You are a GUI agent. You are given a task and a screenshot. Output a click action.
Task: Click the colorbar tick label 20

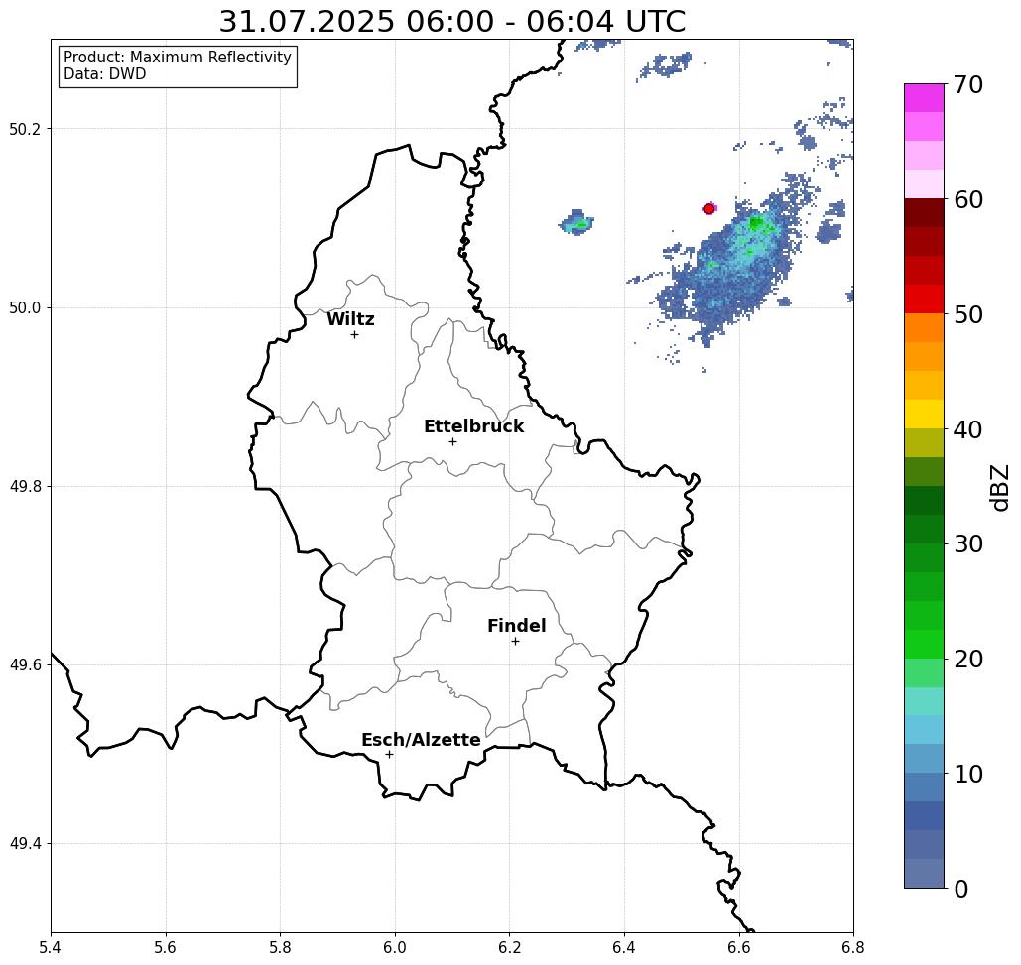(968, 659)
